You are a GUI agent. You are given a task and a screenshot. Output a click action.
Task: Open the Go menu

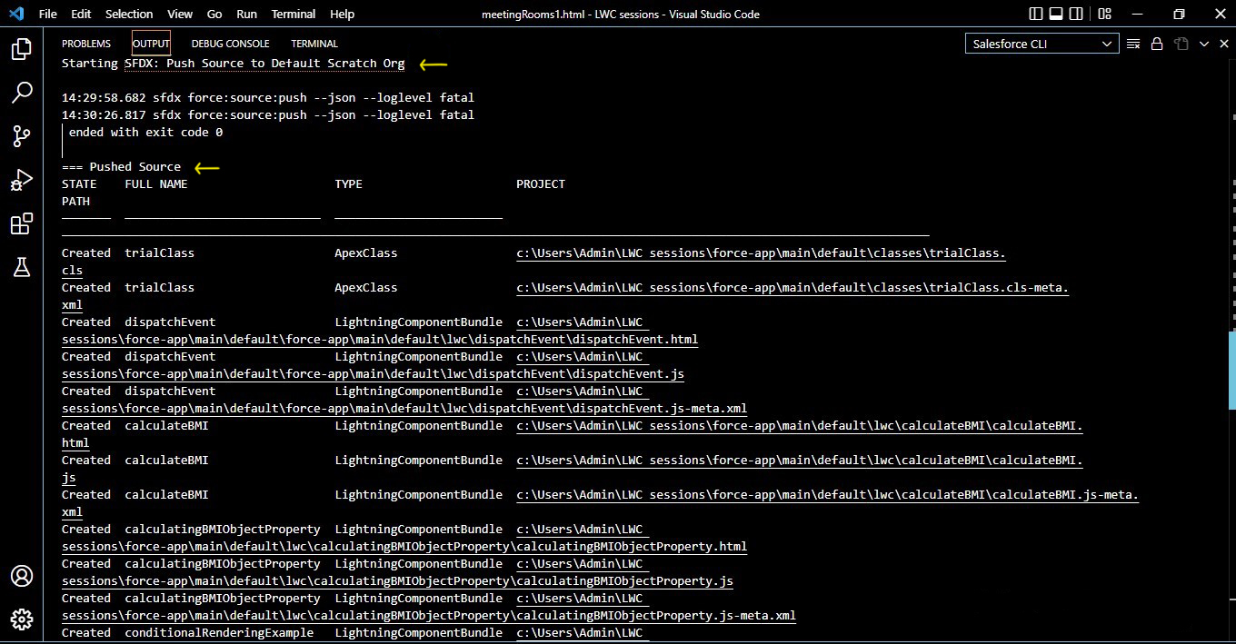tap(214, 15)
